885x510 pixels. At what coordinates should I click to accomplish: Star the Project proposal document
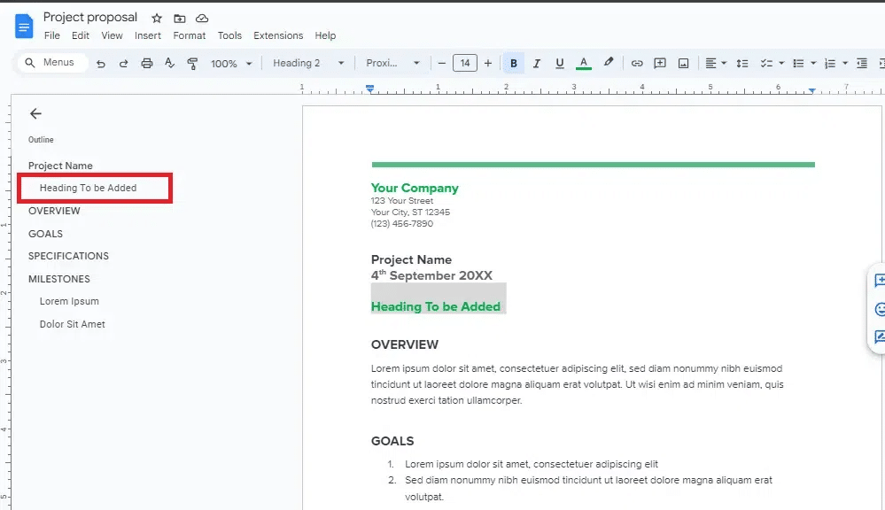coord(157,18)
